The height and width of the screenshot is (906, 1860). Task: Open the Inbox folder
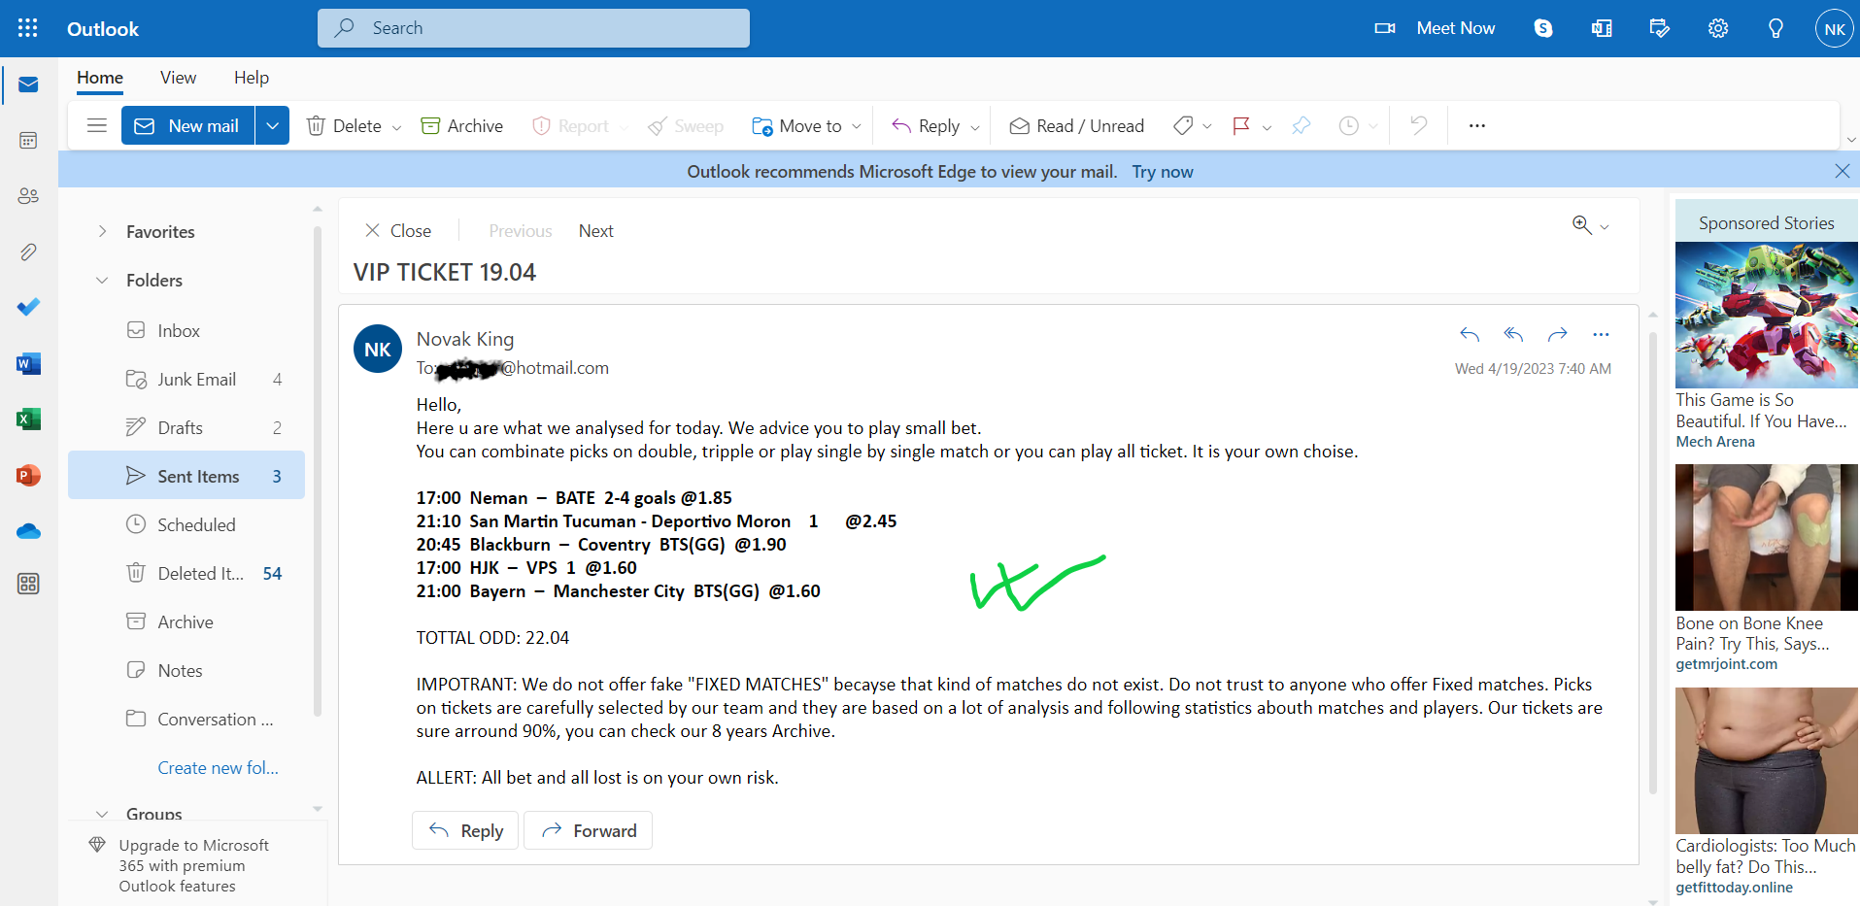pyautogui.click(x=186, y=330)
